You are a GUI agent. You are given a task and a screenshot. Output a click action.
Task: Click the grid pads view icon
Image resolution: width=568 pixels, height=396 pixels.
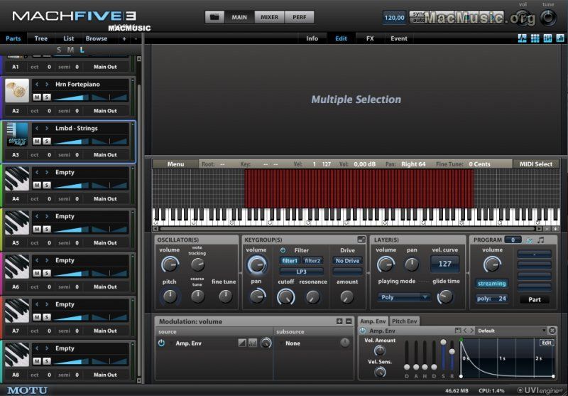click(535, 38)
